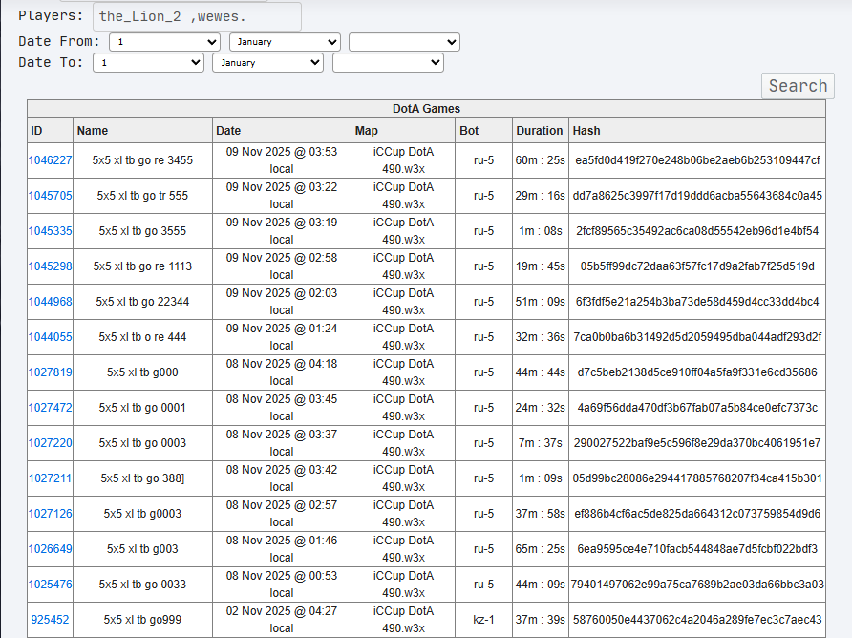
Task: Open the Date To month dropdown
Action: click(267, 62)
